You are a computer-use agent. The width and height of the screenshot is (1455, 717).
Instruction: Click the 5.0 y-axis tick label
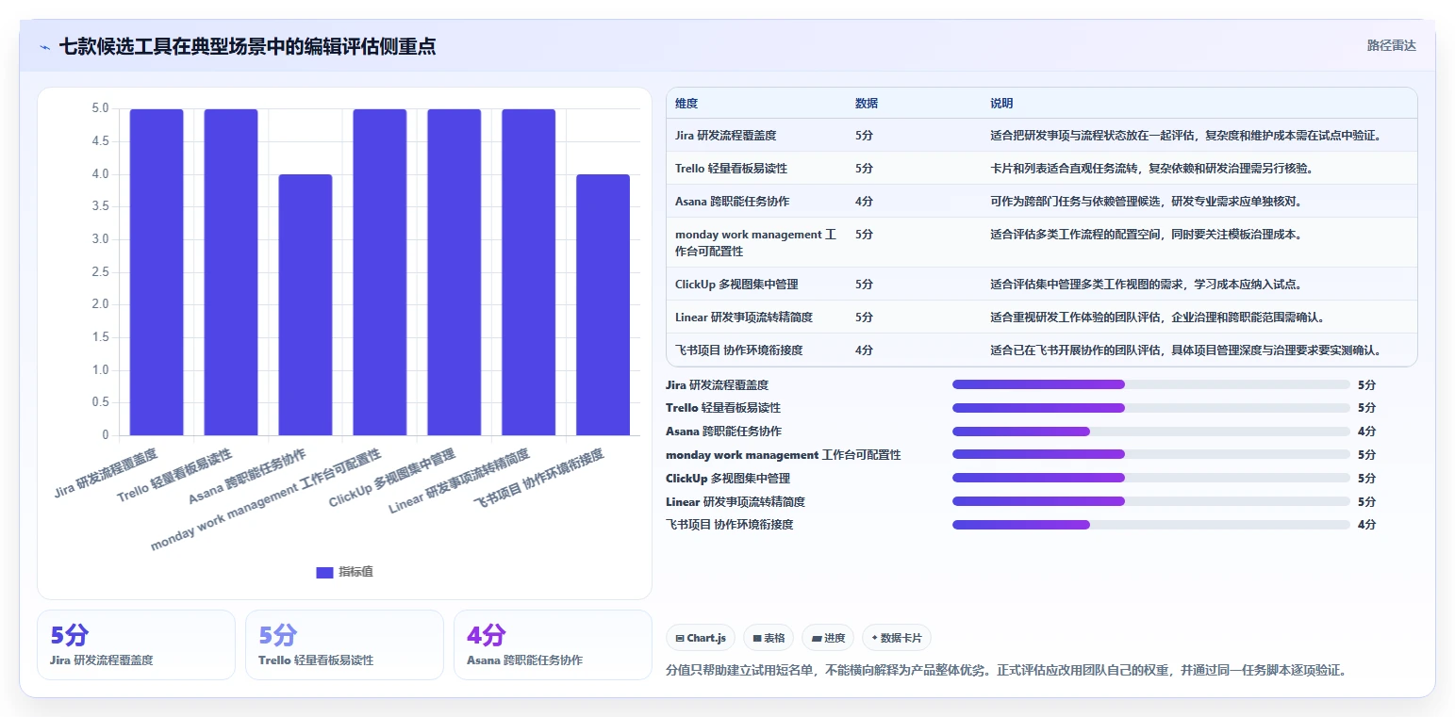pos(100,108)
